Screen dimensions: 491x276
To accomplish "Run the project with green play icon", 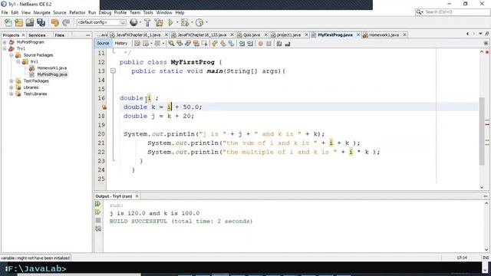I will pos(170,22).
